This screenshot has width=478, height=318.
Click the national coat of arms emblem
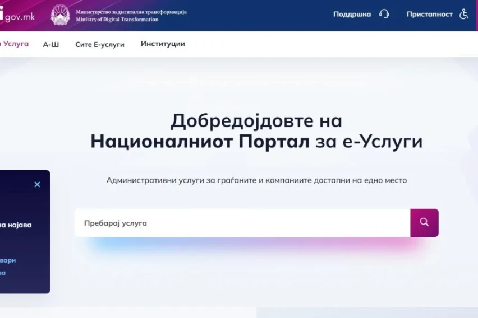[60, 15]
